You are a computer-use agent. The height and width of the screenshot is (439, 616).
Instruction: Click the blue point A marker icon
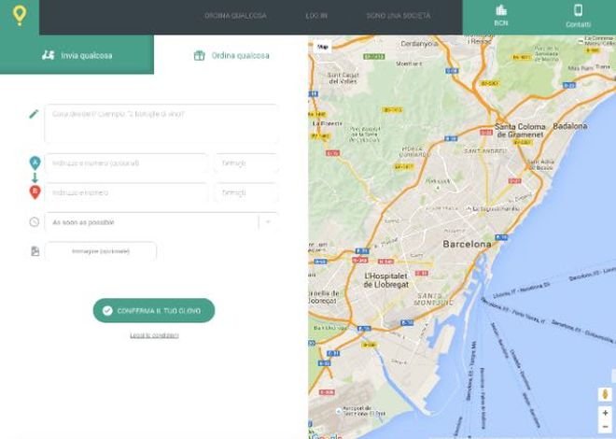[x=35, y=163]
